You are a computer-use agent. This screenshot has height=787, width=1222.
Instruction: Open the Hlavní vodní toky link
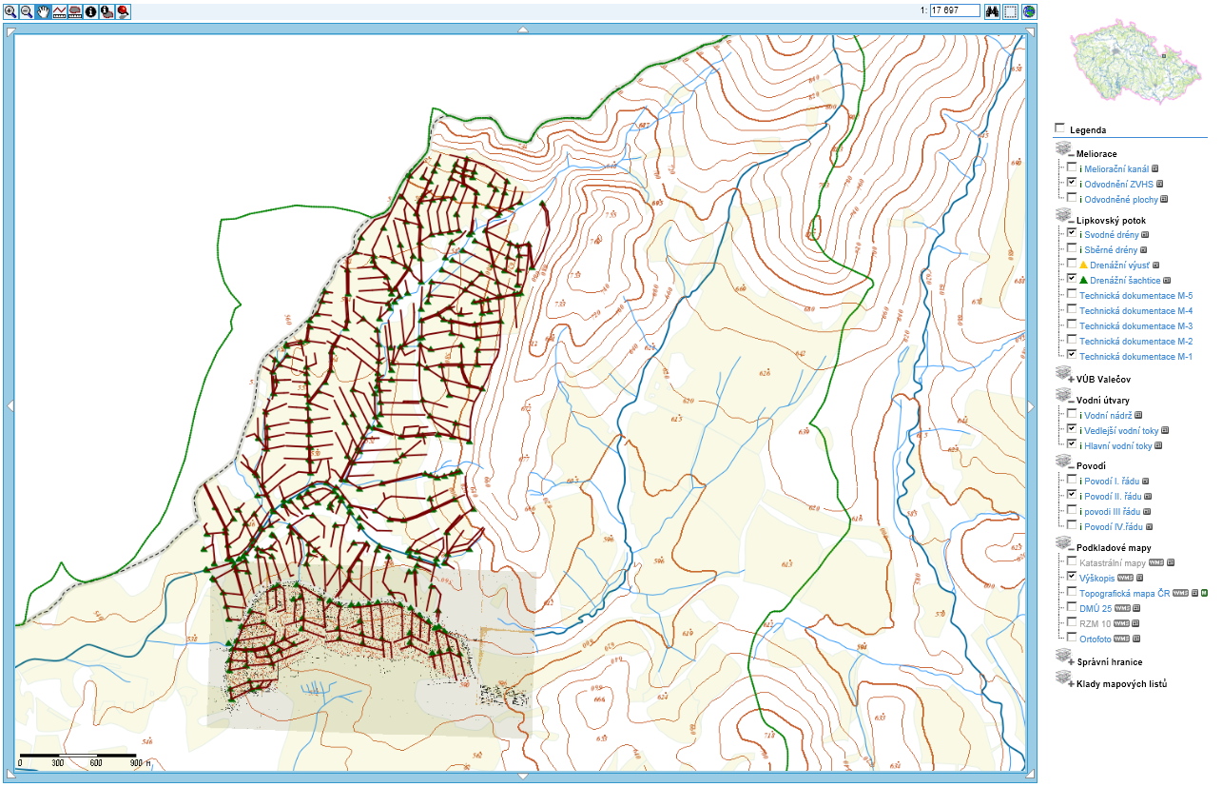pos(1118,445)
